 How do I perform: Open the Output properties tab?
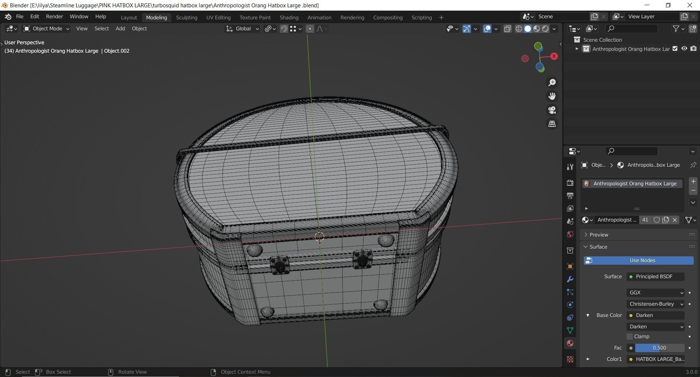(x=570, y=196)
